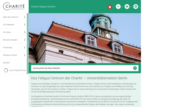The width and height of the screenshot is (172, 107).
Task: Expand chevron next to Klinische Studien
Action: click(25, 40)
